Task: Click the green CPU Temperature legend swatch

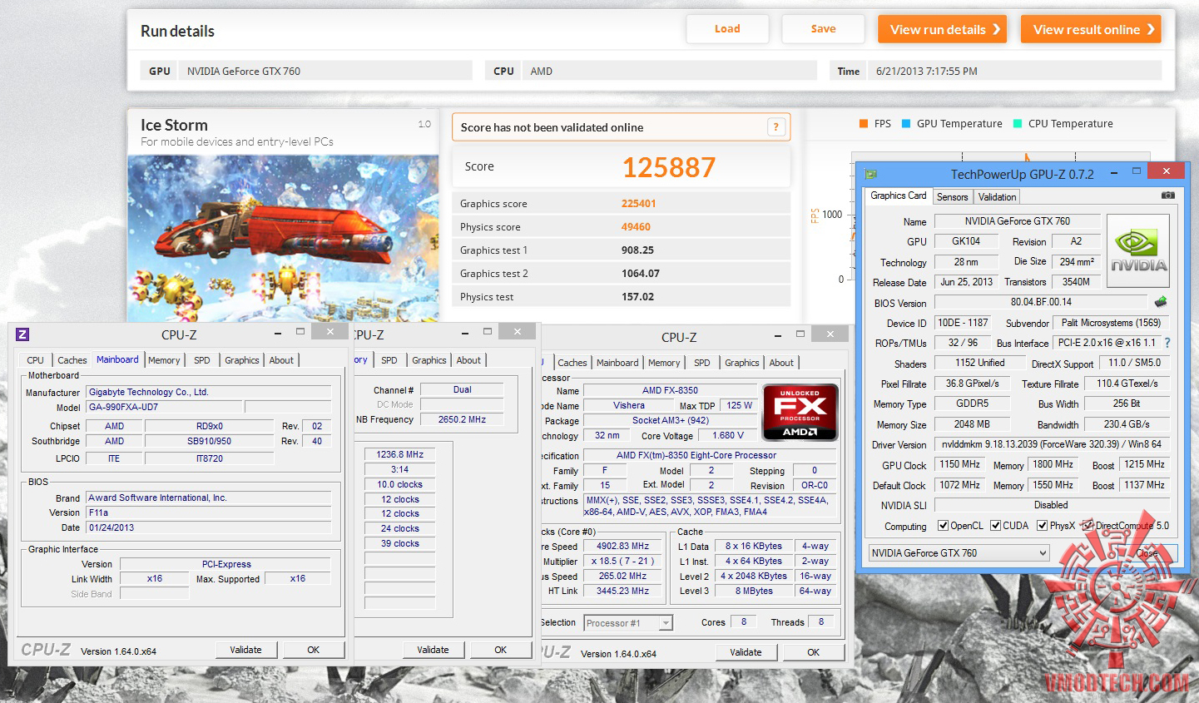Action: coord(1018,123)
